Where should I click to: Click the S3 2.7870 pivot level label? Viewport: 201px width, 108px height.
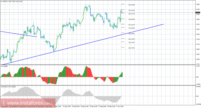click(132, 39)
